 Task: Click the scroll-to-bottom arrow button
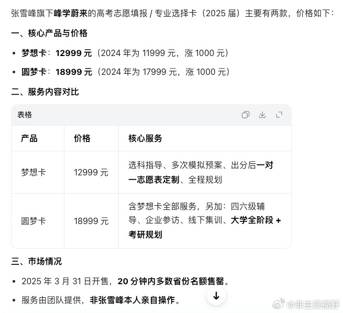(216, 296)
